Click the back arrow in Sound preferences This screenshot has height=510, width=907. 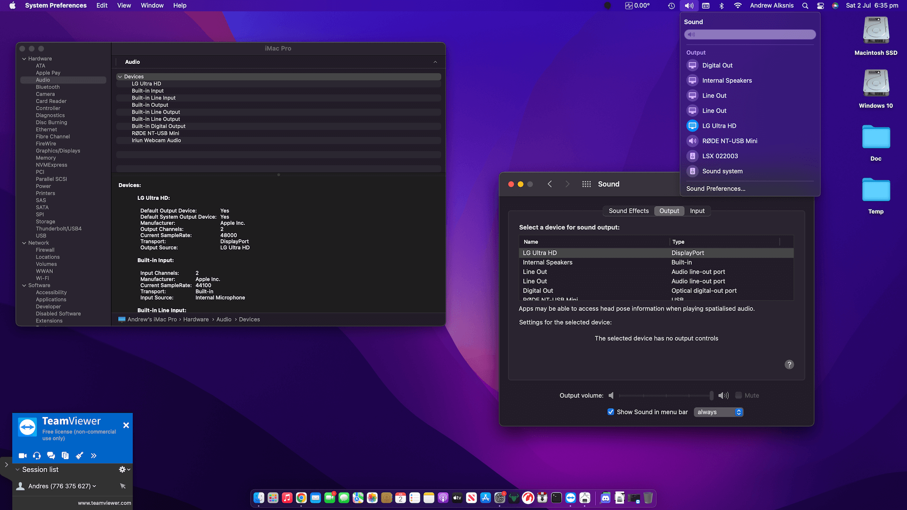[x=549, y=184]
